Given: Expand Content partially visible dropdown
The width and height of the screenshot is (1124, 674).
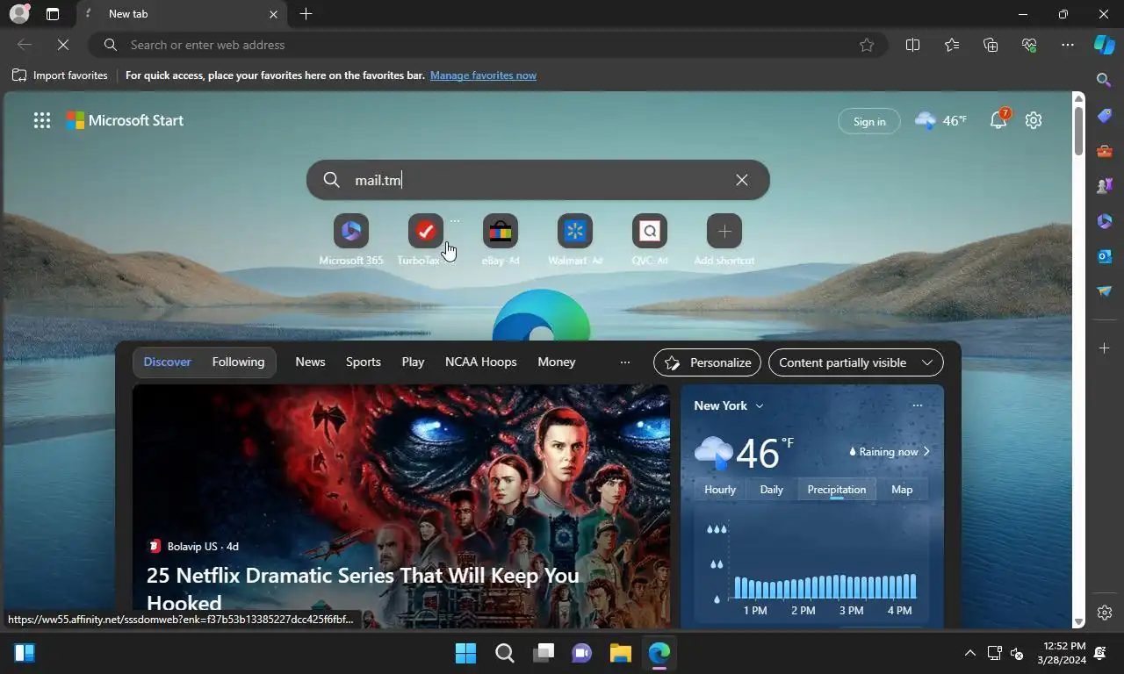Looking at the screenshot, I should 856,362.
